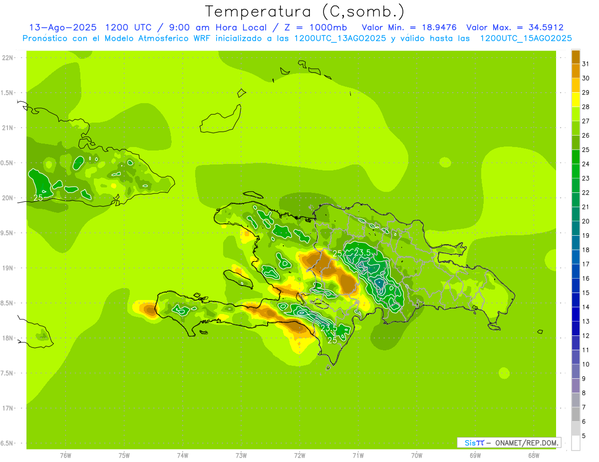Click the "70W" longitude label
The width and height of the screenshot is (599, 462).
[417, 456]
